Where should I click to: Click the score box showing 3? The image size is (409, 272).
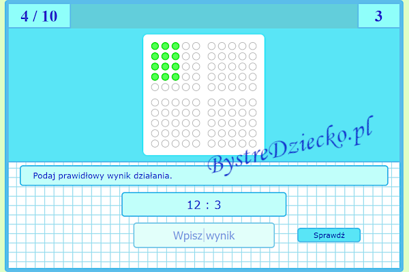(379, 16)
